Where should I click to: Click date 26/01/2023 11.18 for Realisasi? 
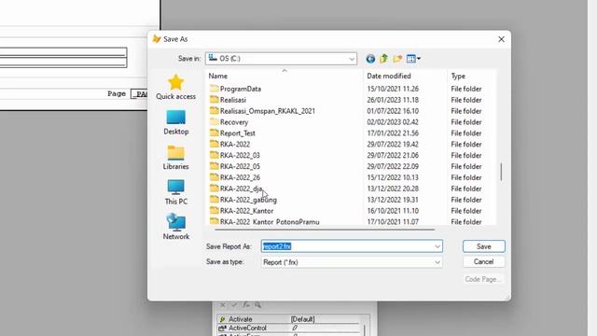click(393, 100)
